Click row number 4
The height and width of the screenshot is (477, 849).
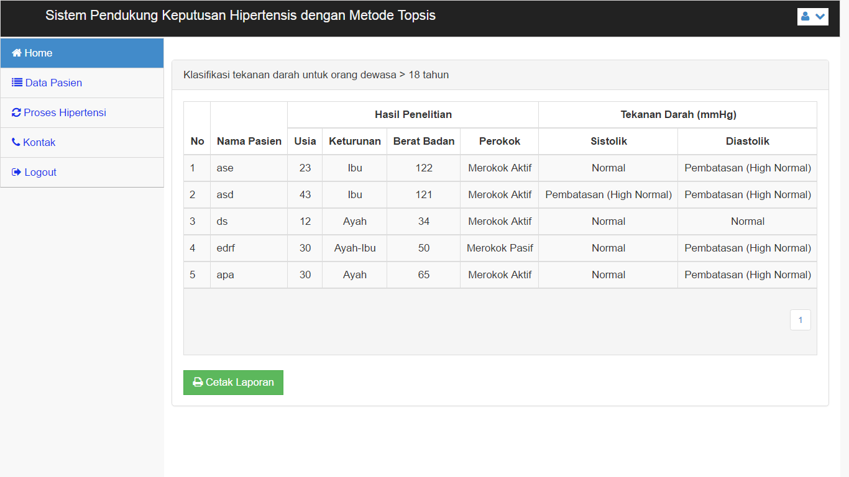coord(193,248)
